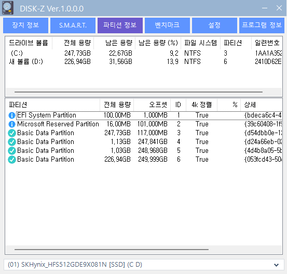Sort partitions by the 오프셋 column header

coord(152,105)
